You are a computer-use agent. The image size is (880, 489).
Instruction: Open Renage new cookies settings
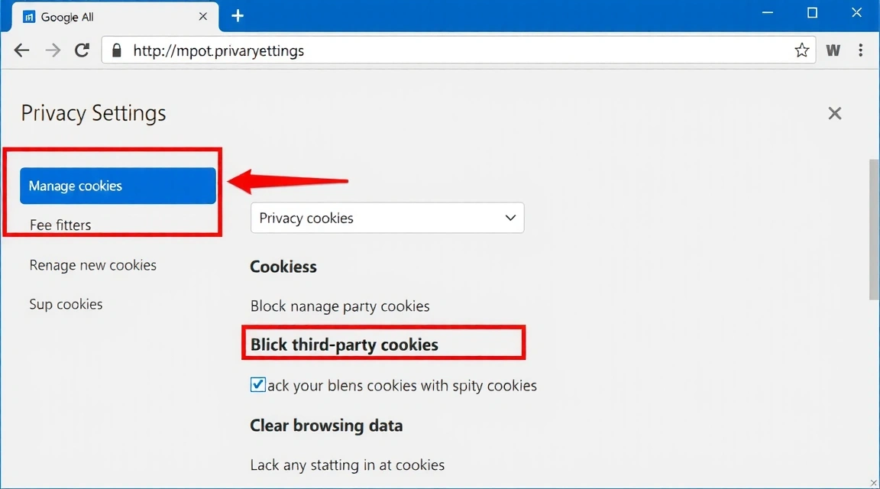92,265
